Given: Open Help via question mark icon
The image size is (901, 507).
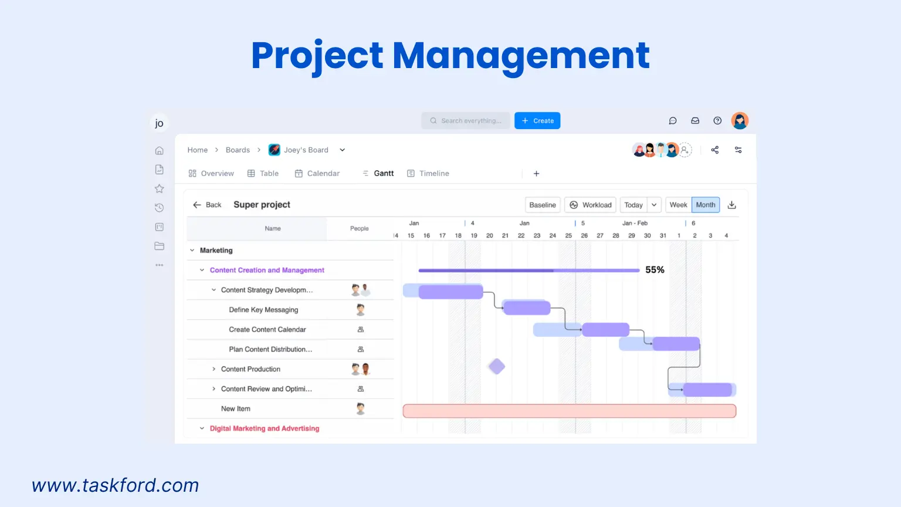Looking at the screenshot, I should (717, 120).
